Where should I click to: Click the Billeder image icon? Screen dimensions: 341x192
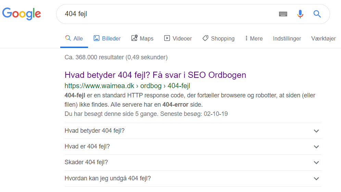[x=97, y=38]
